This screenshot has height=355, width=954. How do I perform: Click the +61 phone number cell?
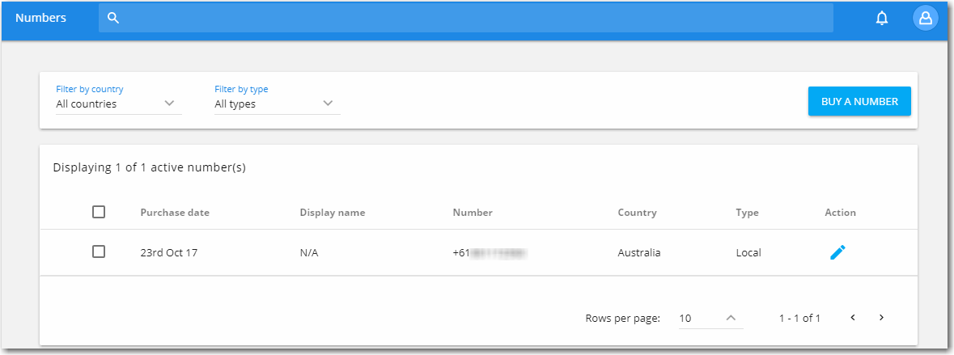[x=490, y=253]
